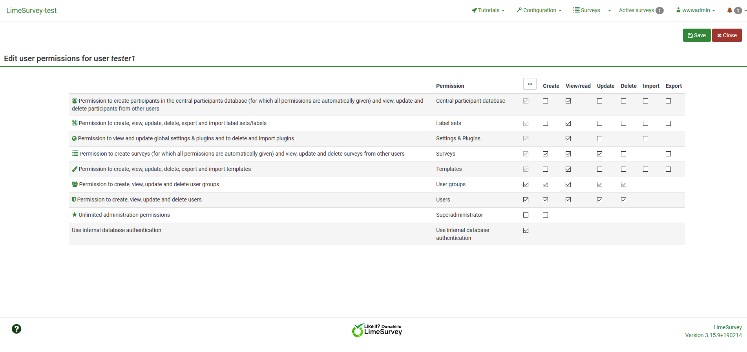Enable Import for Label sets
Image resolution: width=747 pixels, height=352 pixels.
tap(645, 123)
